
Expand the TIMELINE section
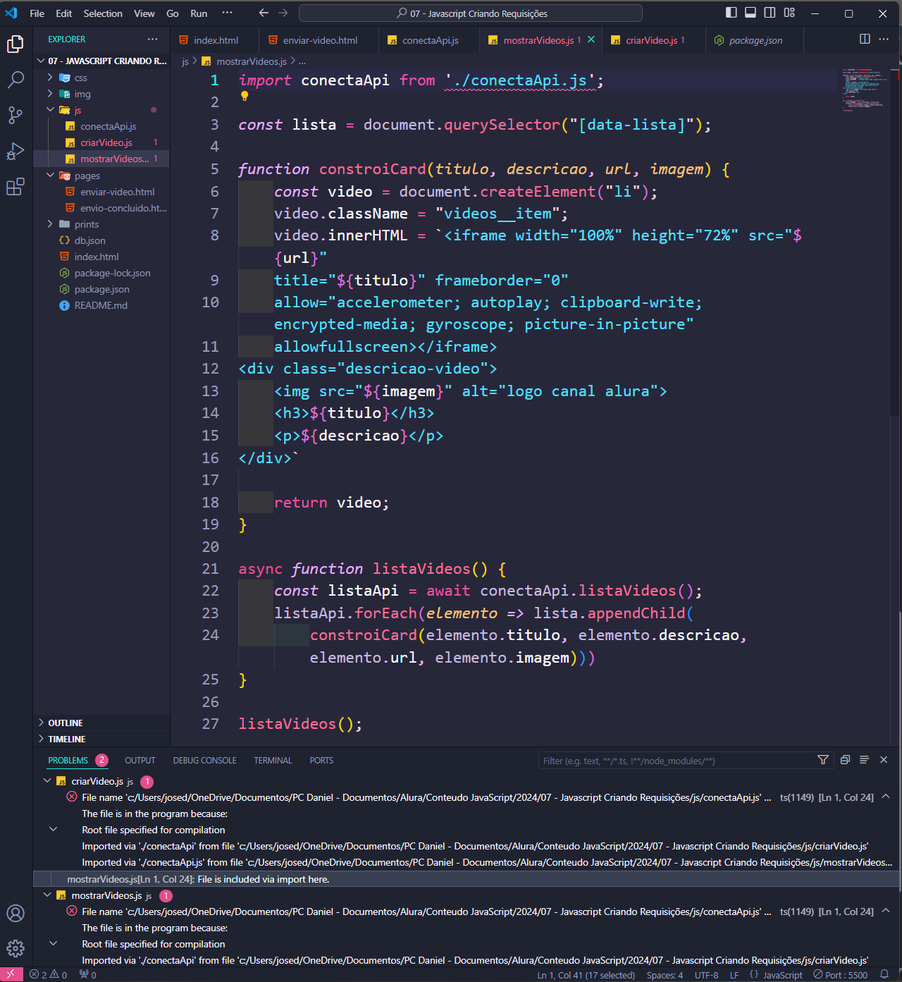tap(101, 739)
